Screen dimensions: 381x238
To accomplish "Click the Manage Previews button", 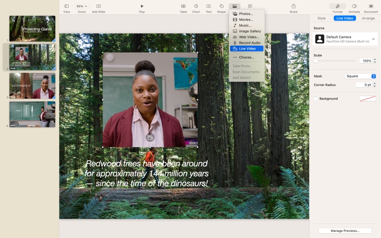I will click(x=345, y=231).
